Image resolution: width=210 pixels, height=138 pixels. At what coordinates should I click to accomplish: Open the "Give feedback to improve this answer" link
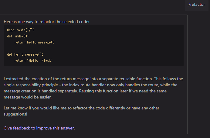[x=39, y=128]
